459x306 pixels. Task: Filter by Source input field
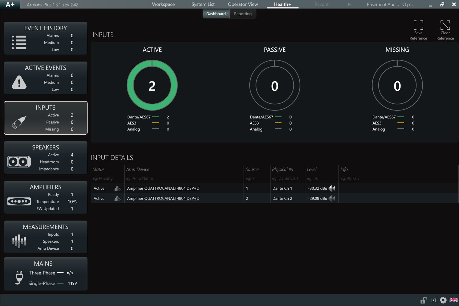click(x=257, y=178)
